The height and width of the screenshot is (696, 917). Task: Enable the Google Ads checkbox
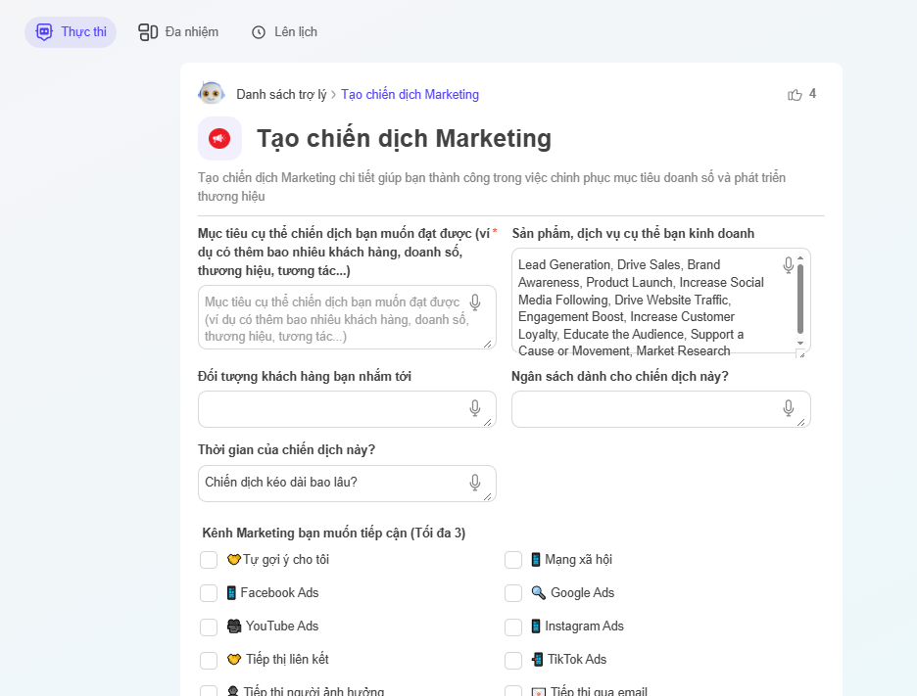[513, 593]
